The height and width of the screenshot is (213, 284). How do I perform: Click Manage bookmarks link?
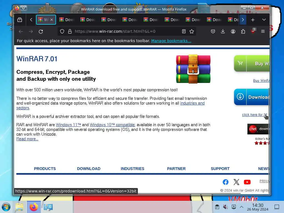171,41
